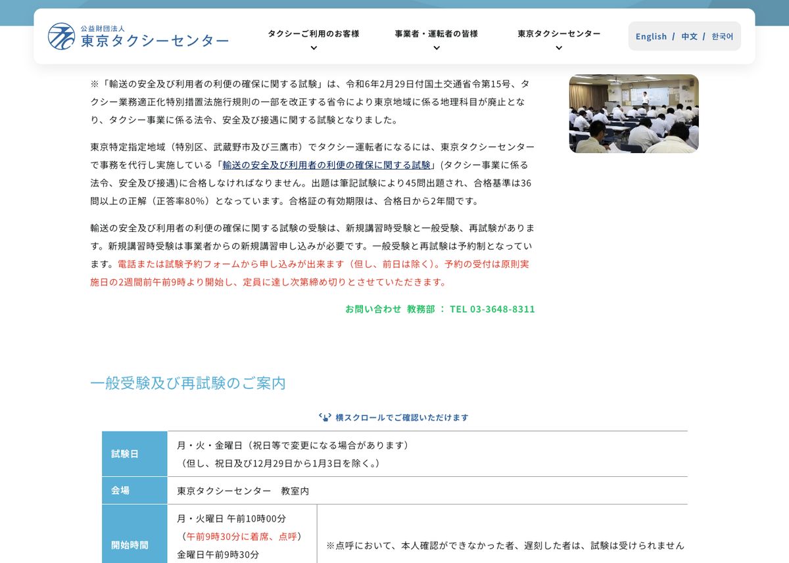789x563 pixels.
Task: Click the 月・火曜日 午前10時00分 text
Action: tap(231, 519)
